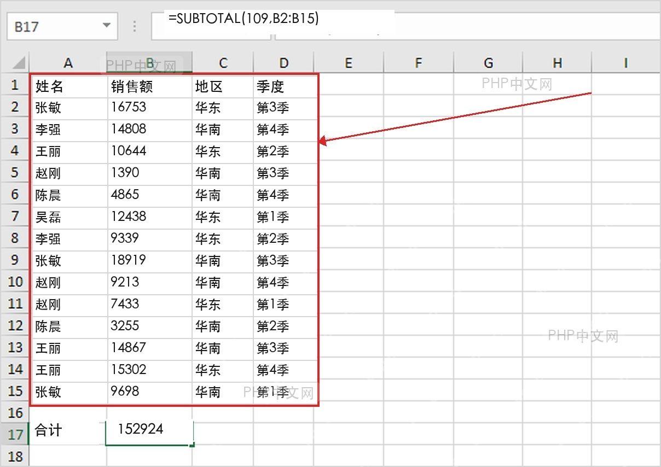This screenshot has height=467, width=661.
Task: Click 第3季 in row 9
Action: [285, 261]
